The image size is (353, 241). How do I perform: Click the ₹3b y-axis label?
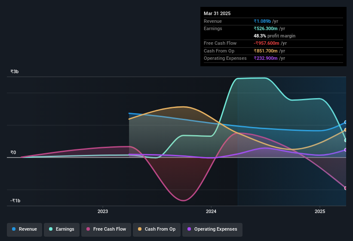[15, 71]
